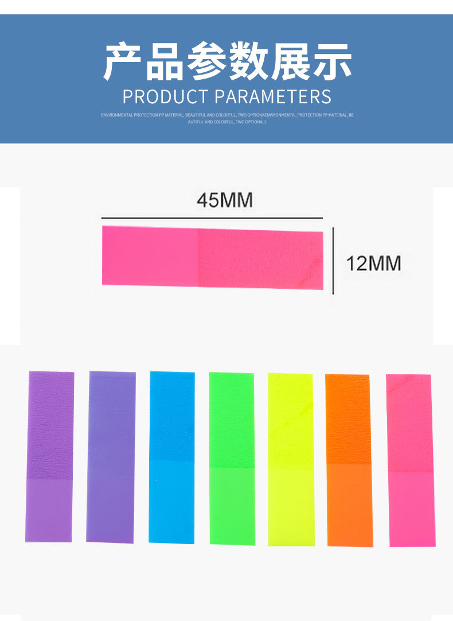Click the AUTIFUL AND COLORFUL small text line

pyautogui.click(x=227, y=122)
